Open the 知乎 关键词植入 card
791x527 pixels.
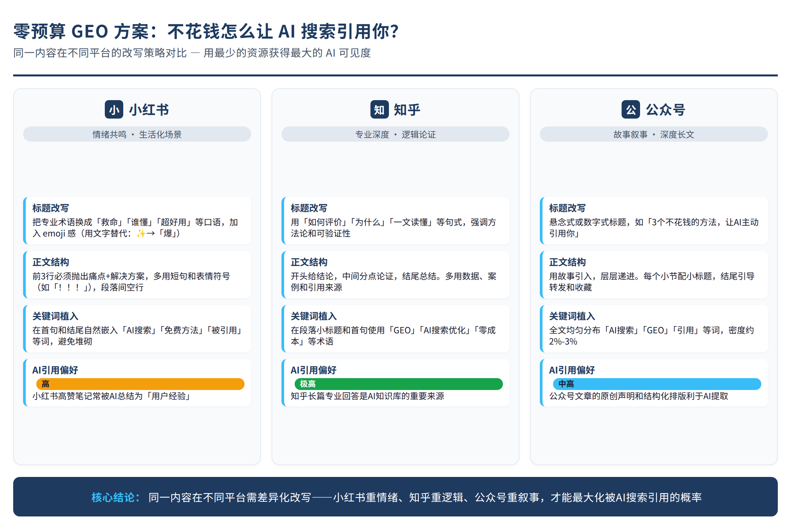[395, 329]
